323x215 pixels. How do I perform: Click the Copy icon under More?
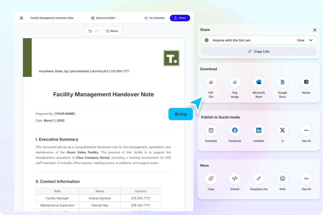coord(211,179)
